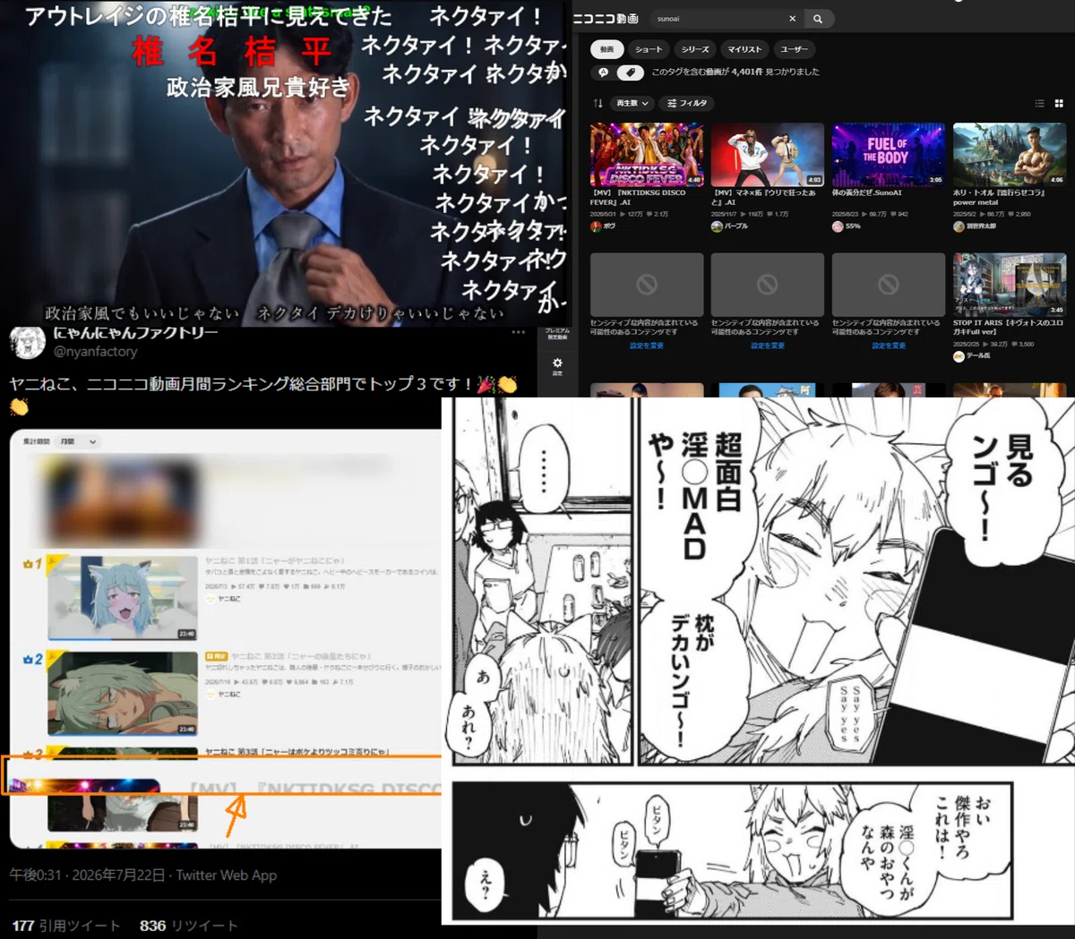1075x939 pixels.
Task: Select the シリーズ tab
Action: pos(695,49)
